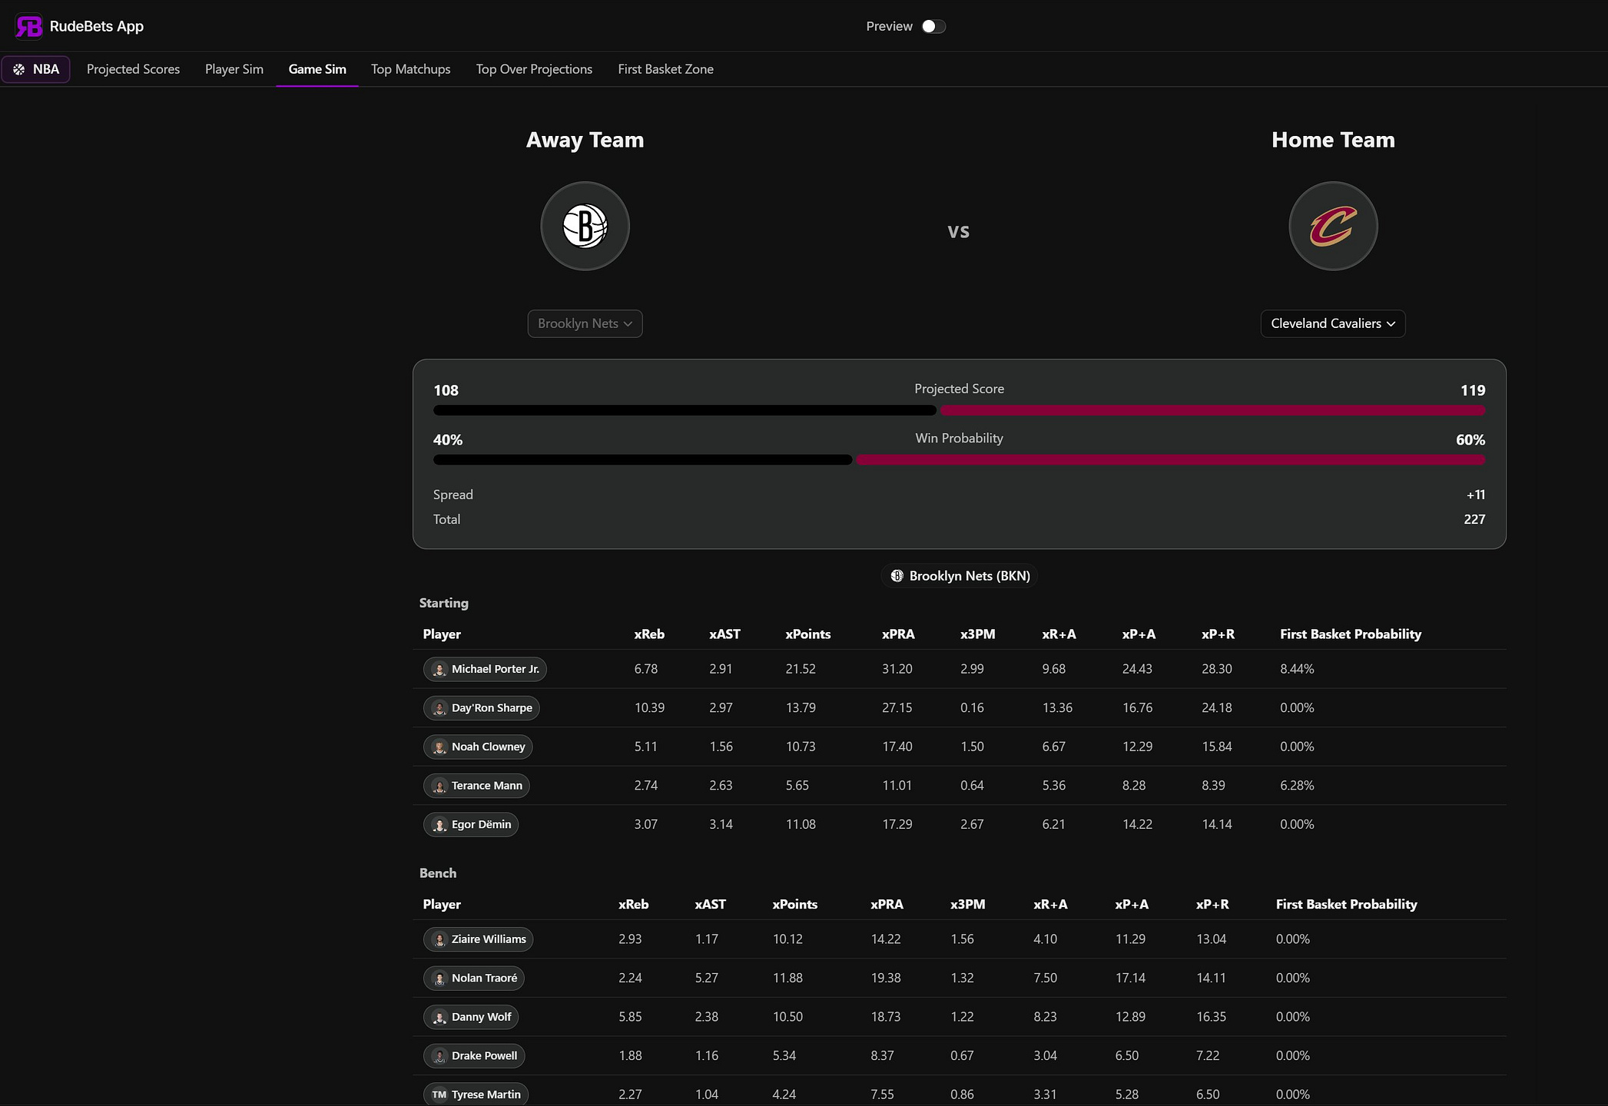Click the Cleveland Cavaliers team logo
The height and width of the screenshot is (1106, 1608).
click(x=1333, y=226)
